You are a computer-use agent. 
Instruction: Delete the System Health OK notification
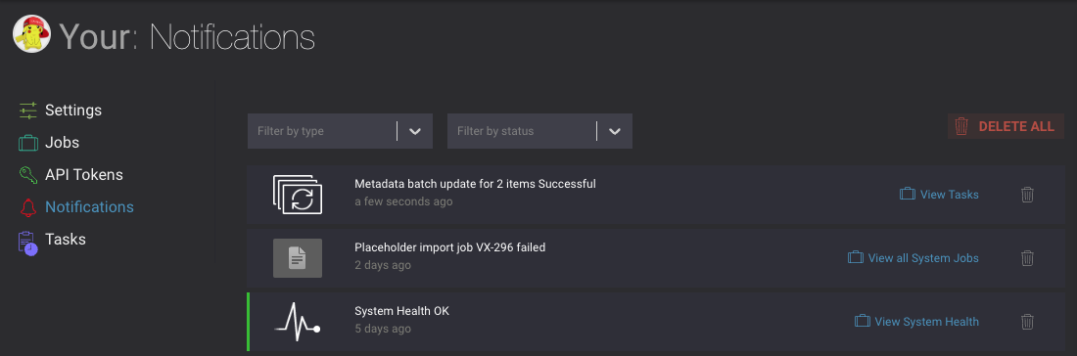pyautogui.click(x=1027, y=322)
